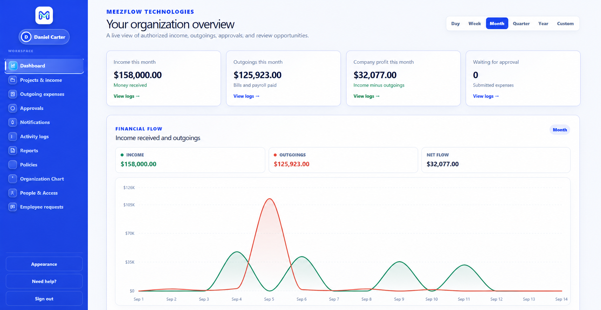Click the Notifications bell icon
Viewport: 601px width, 310px height.
point(13,122)
